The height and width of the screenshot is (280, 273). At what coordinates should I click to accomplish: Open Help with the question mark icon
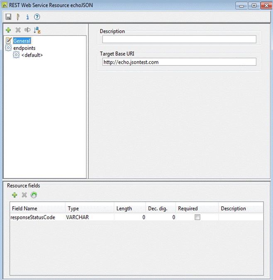[37, 17]
